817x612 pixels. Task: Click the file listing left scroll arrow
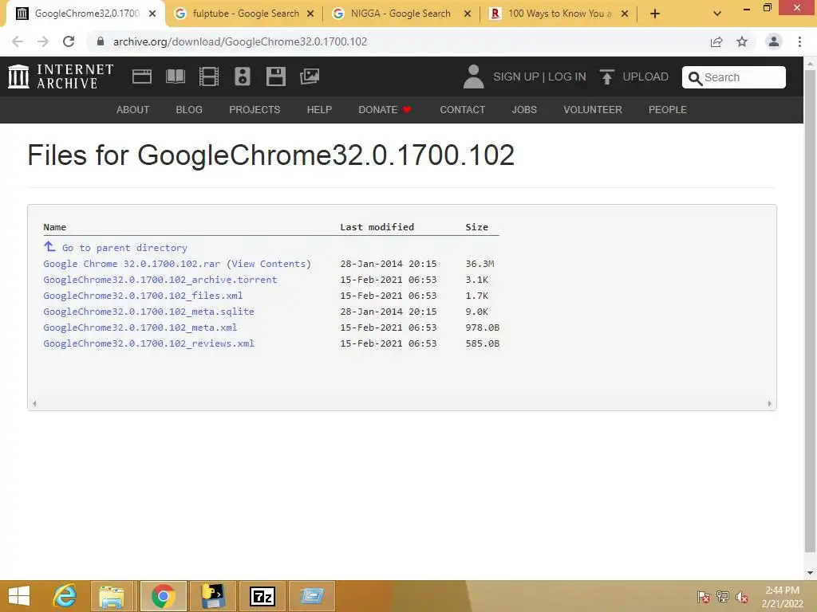click(x=34, y=403)
